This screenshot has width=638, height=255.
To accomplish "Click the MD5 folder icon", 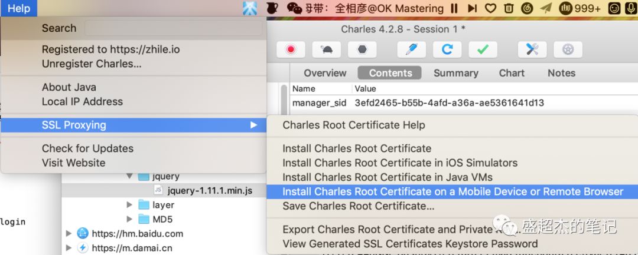I will [144, 219].
